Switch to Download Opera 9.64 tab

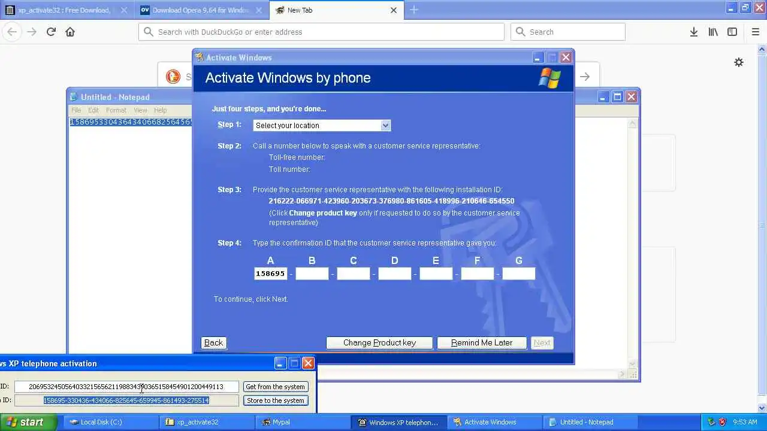click(203, 10)
